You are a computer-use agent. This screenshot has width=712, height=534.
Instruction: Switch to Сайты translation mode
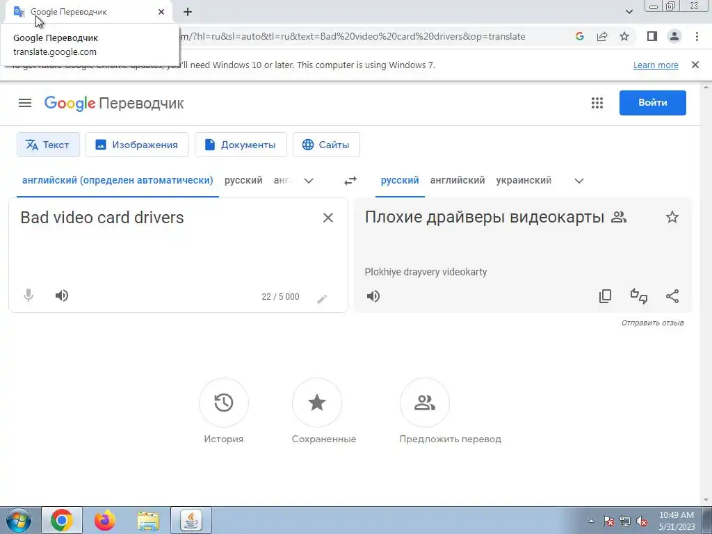tap(326, 145)
